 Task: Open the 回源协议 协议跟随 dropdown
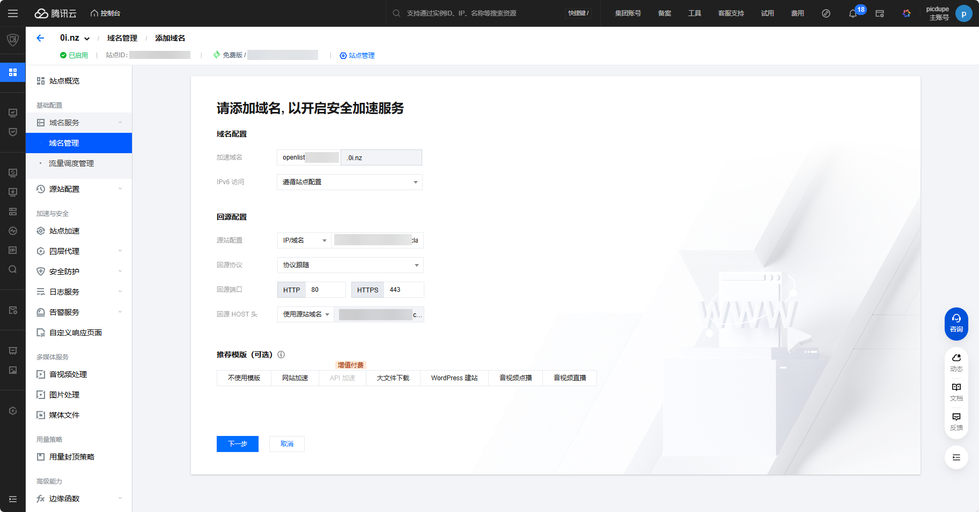click(x=350, y=265)
